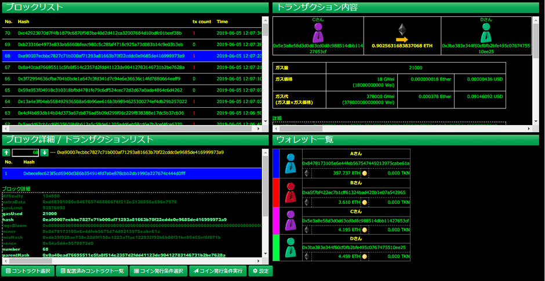The height and width of the screenshot is (281, 545).
Task: Click token coin icon in Dさん row
Action: (365, 257)
